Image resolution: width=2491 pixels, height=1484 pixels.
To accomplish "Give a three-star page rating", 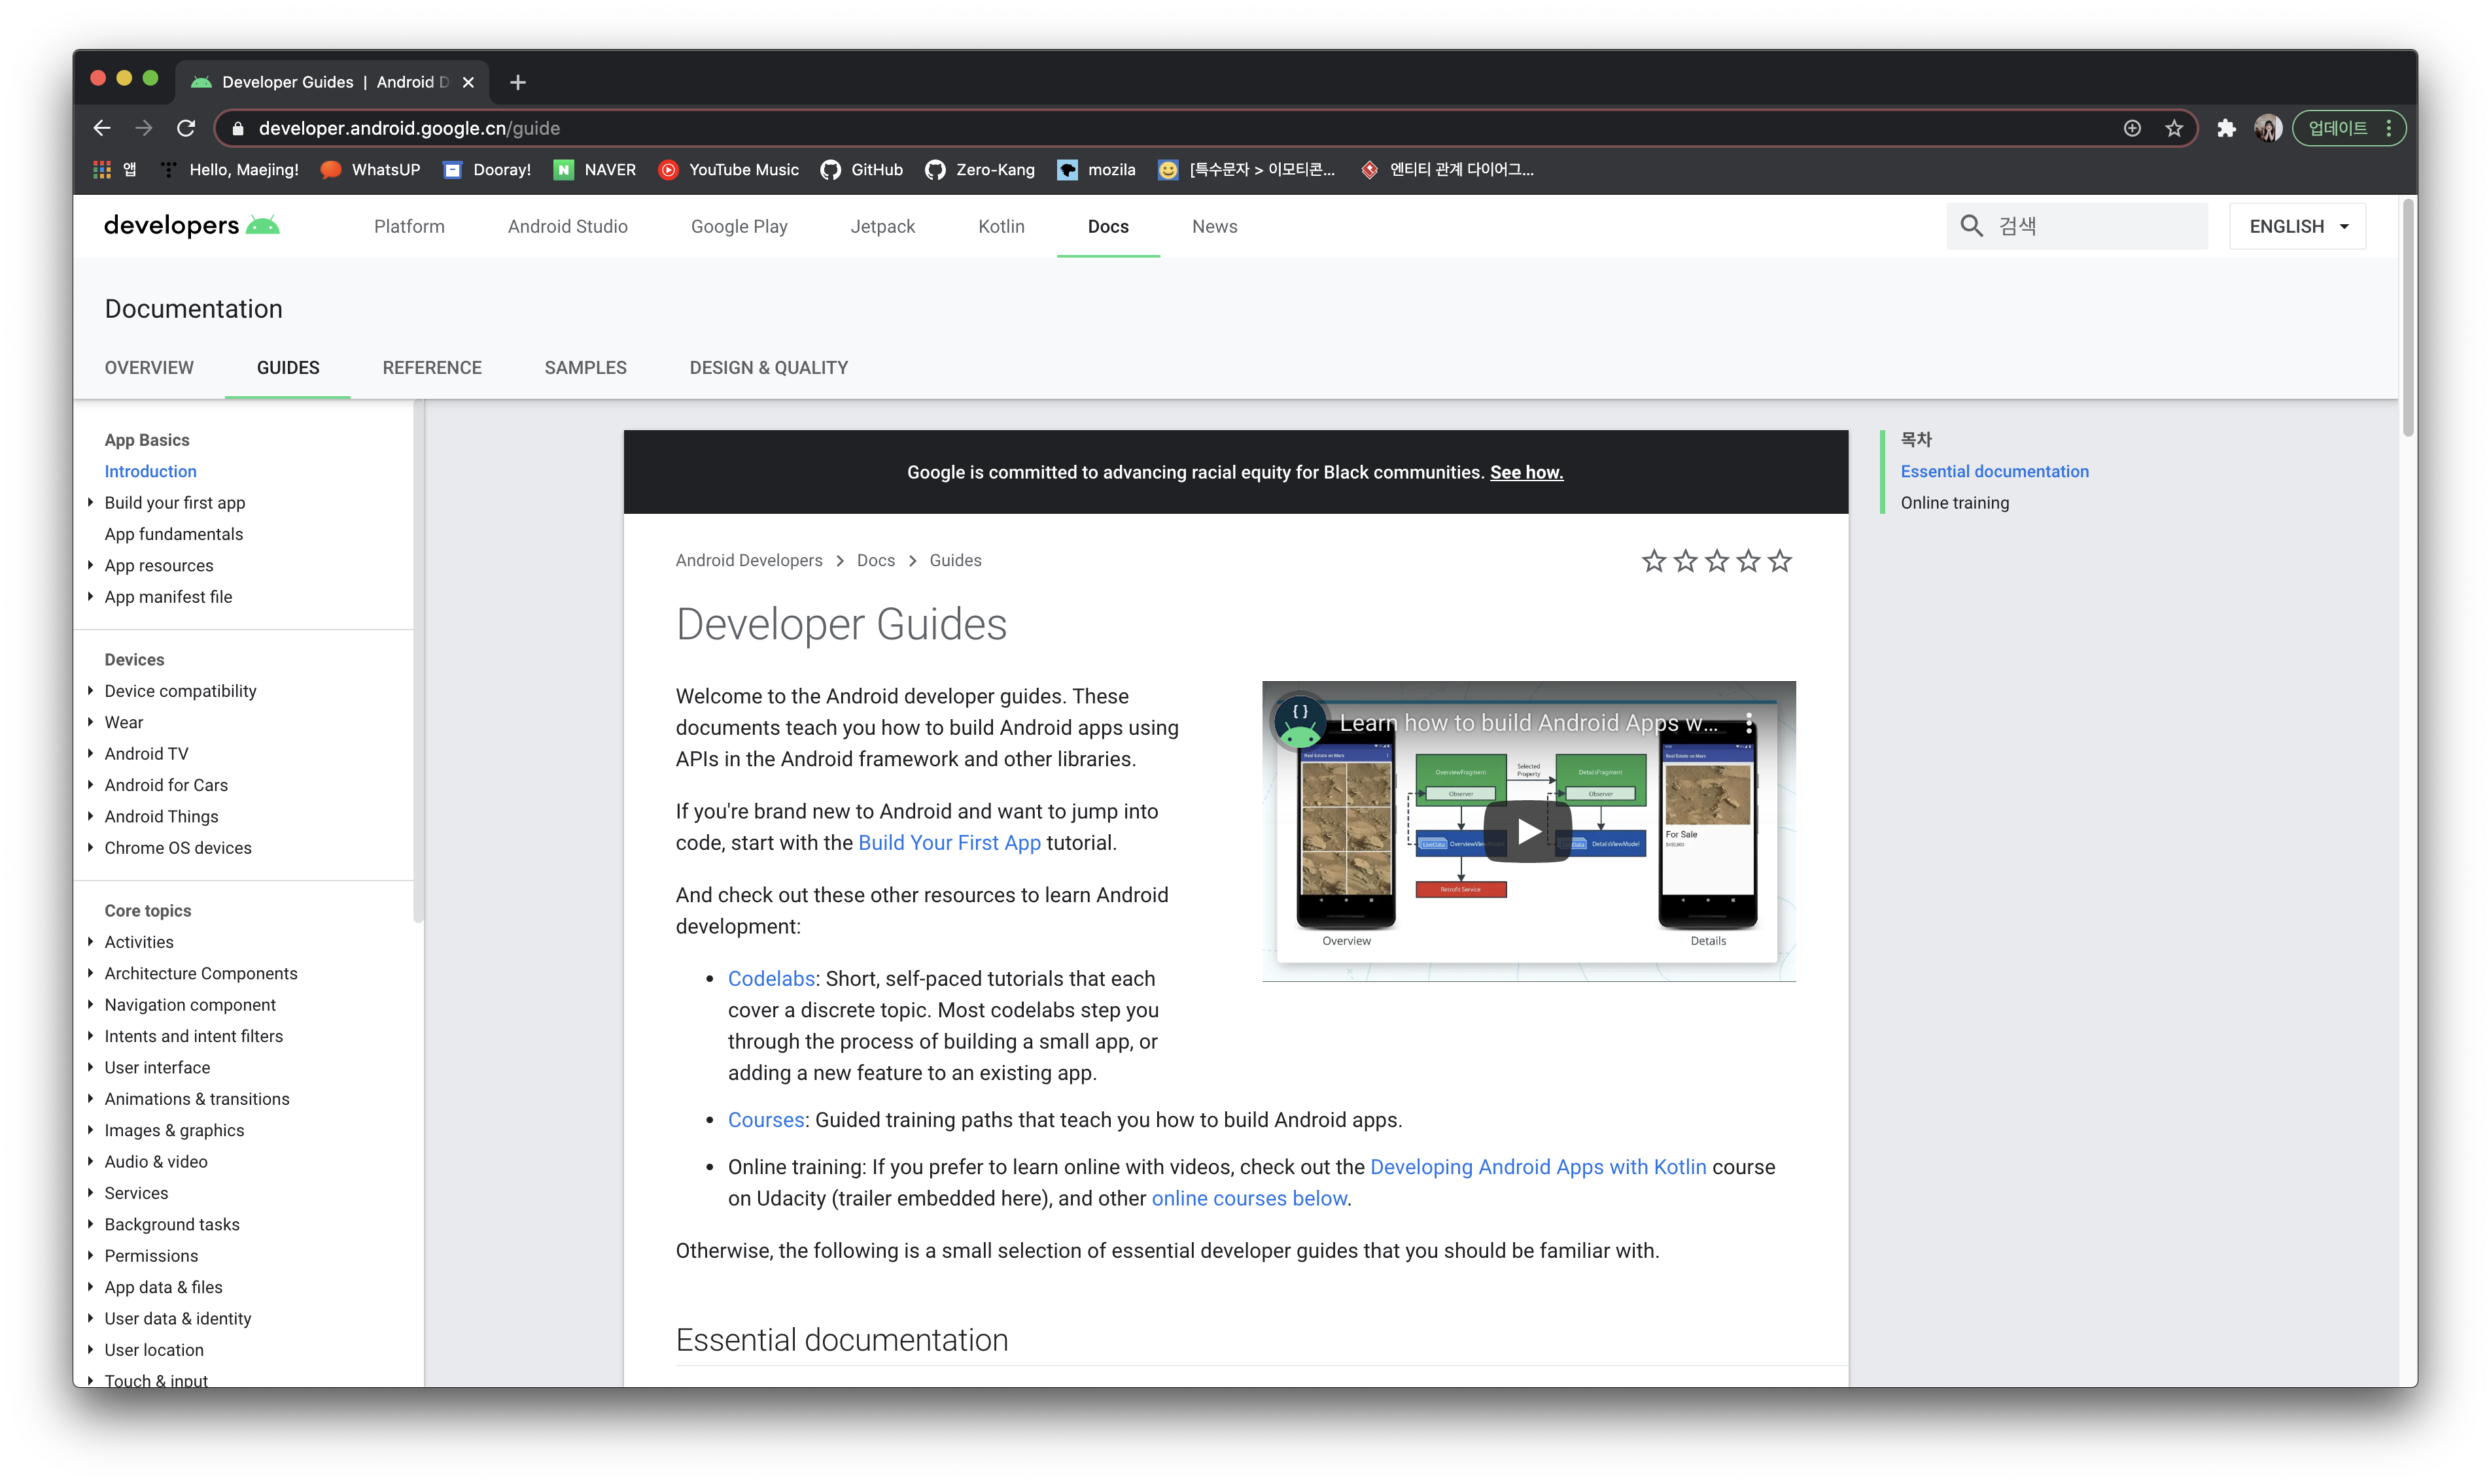I will [x=1716, y=561].
